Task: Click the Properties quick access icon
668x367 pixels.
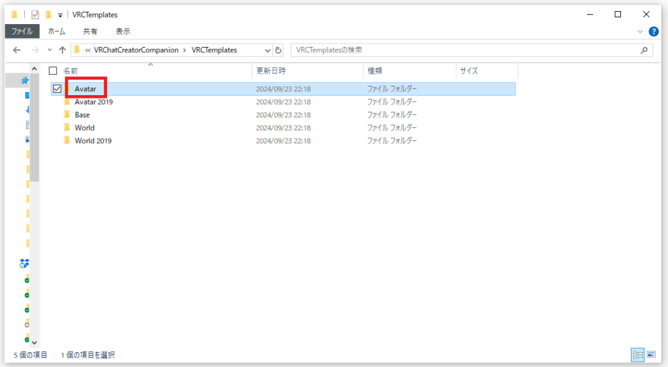Action: [35, 15]
